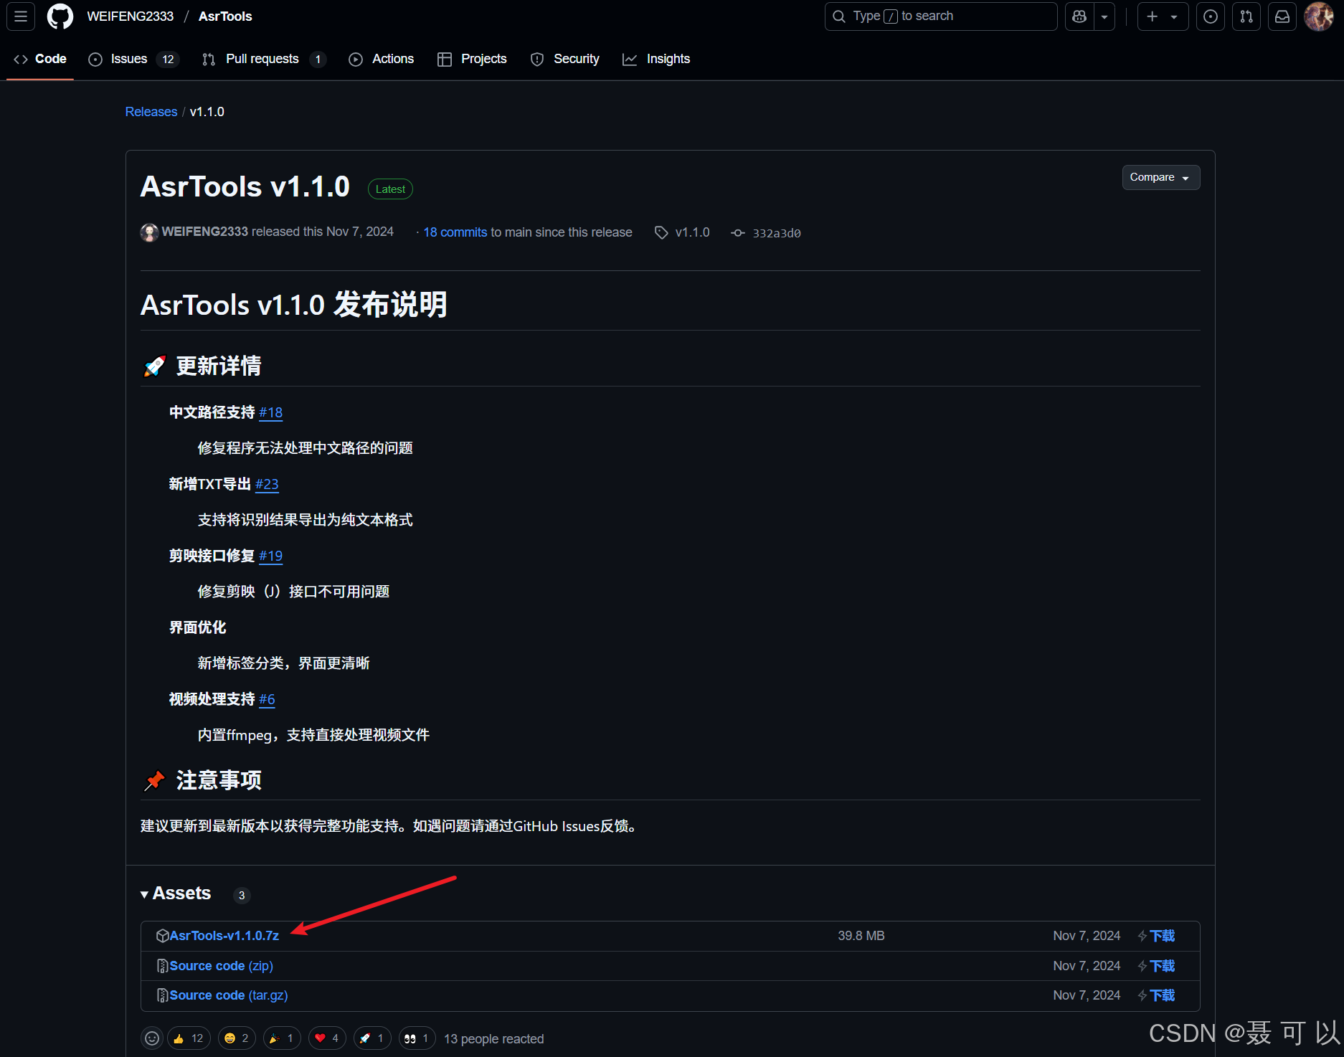Open the notifications inbox icon
Image resolution: width=1344 pixels, height=1057 pixels.
(1282, 16)
